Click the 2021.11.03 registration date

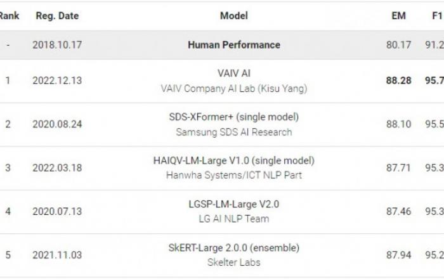tap(57, 255)
